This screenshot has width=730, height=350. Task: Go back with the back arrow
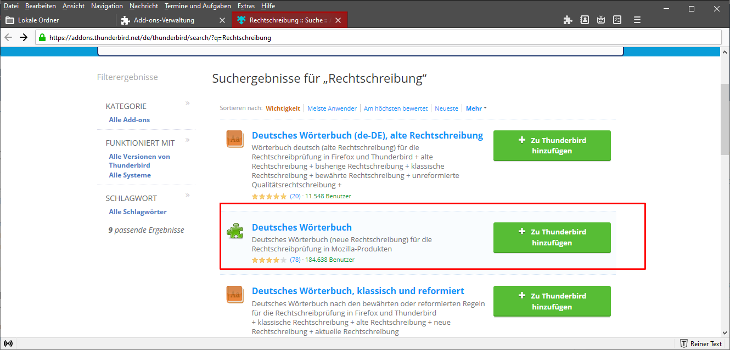[x=8, y=37]
